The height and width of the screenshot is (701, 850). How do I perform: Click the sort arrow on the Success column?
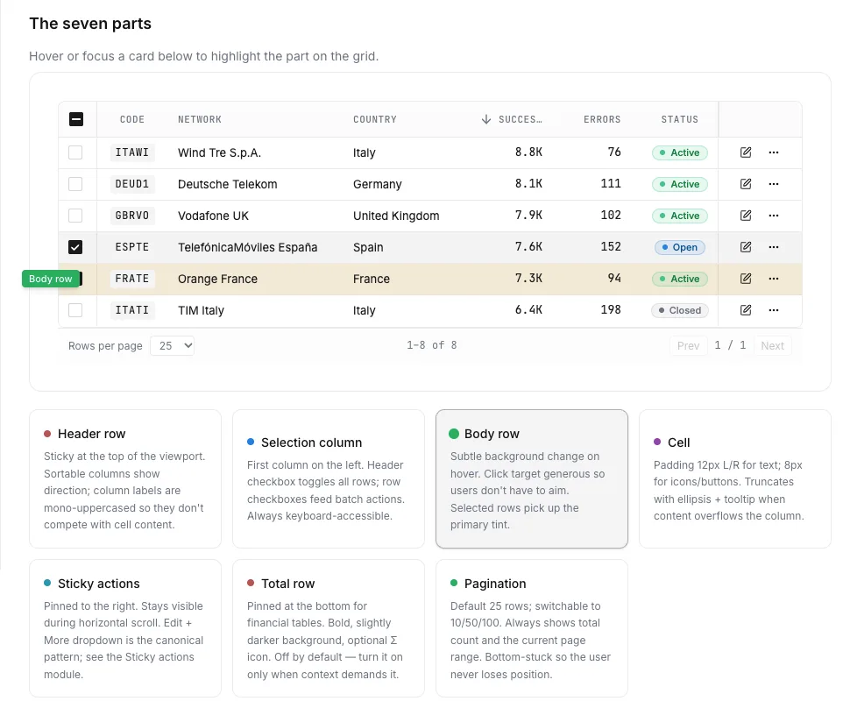click(x=486, y=119)
